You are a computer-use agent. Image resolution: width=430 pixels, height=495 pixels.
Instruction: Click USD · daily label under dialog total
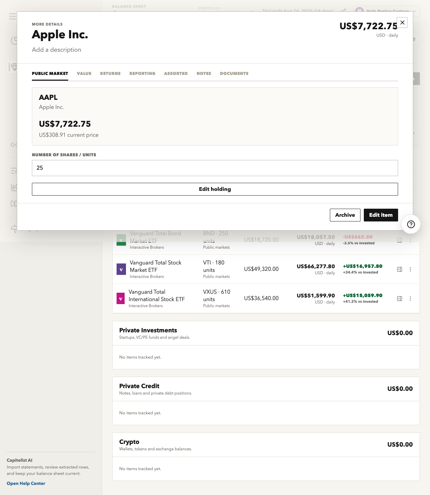tap(387, 35)
